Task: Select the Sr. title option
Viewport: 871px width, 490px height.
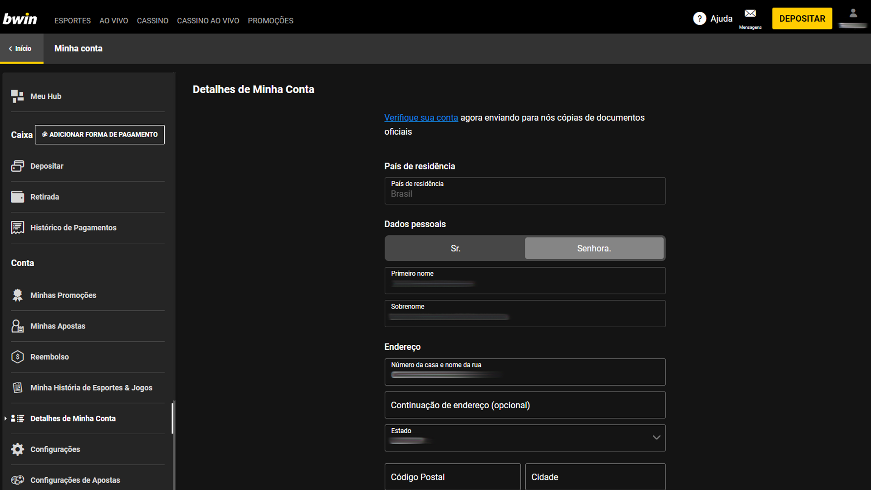Action: coord(455,248)
